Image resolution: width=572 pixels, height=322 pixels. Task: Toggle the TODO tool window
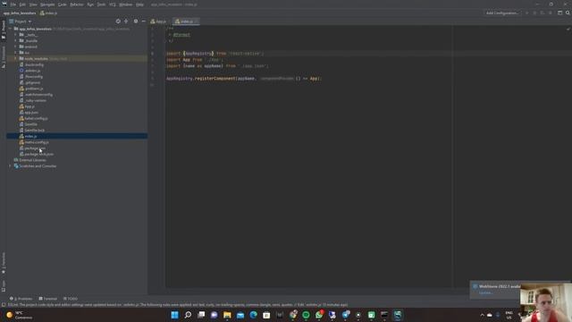click(x=71, y=299)
